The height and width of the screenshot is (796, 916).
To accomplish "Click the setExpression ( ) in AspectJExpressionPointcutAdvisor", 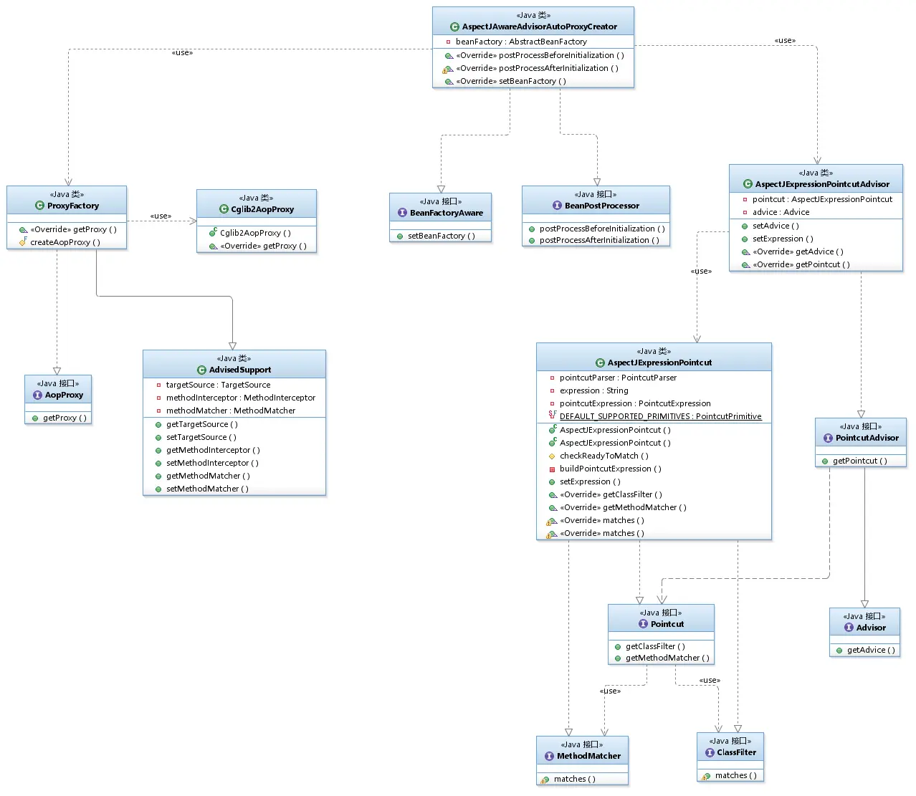I will tap(783, 239).
